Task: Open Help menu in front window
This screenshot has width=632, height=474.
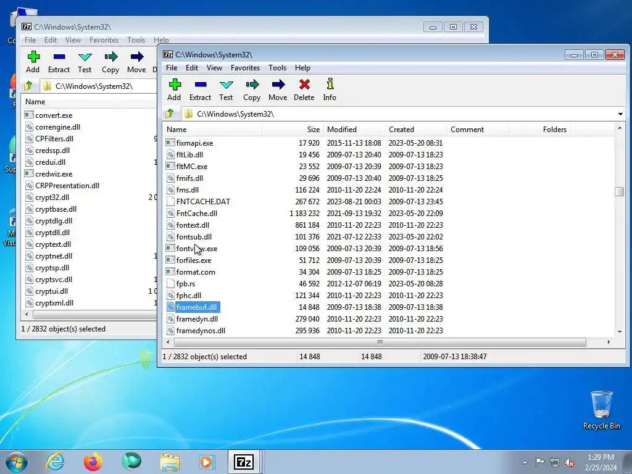Action: point(302,68)
